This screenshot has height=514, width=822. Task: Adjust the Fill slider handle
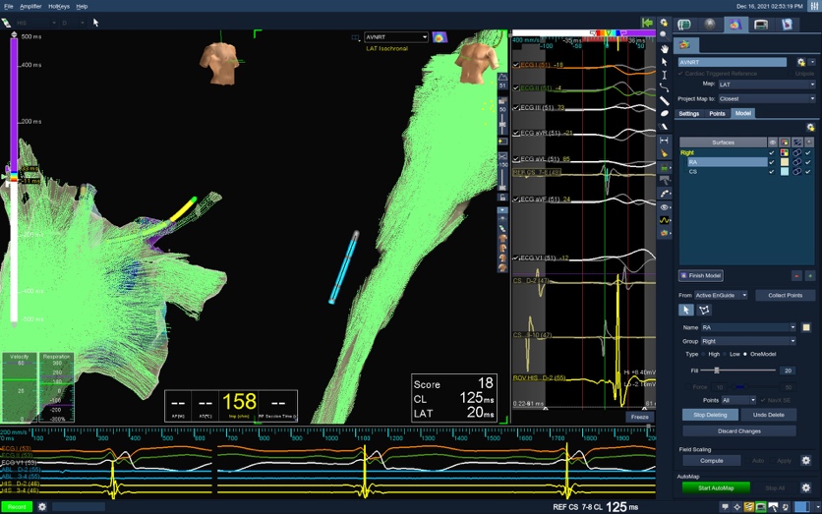coord(716,371)
